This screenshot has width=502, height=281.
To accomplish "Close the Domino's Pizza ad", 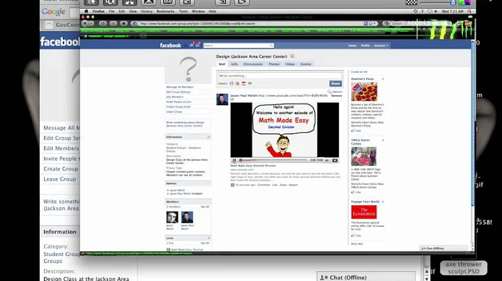I will pos(383,79).
